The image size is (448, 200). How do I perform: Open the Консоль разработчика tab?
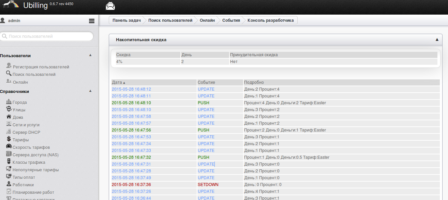[x=270, y=20]
